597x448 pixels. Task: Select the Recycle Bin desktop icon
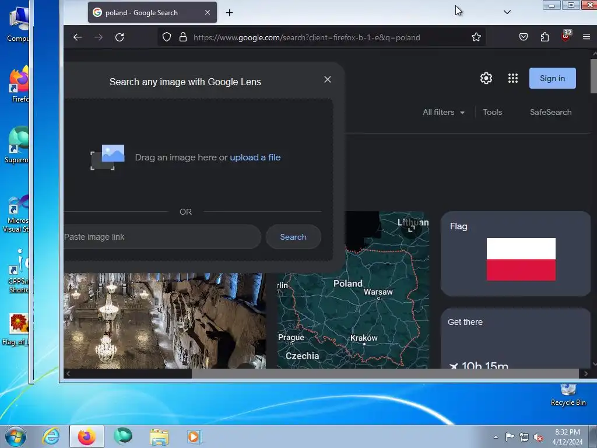pos(568,396)
